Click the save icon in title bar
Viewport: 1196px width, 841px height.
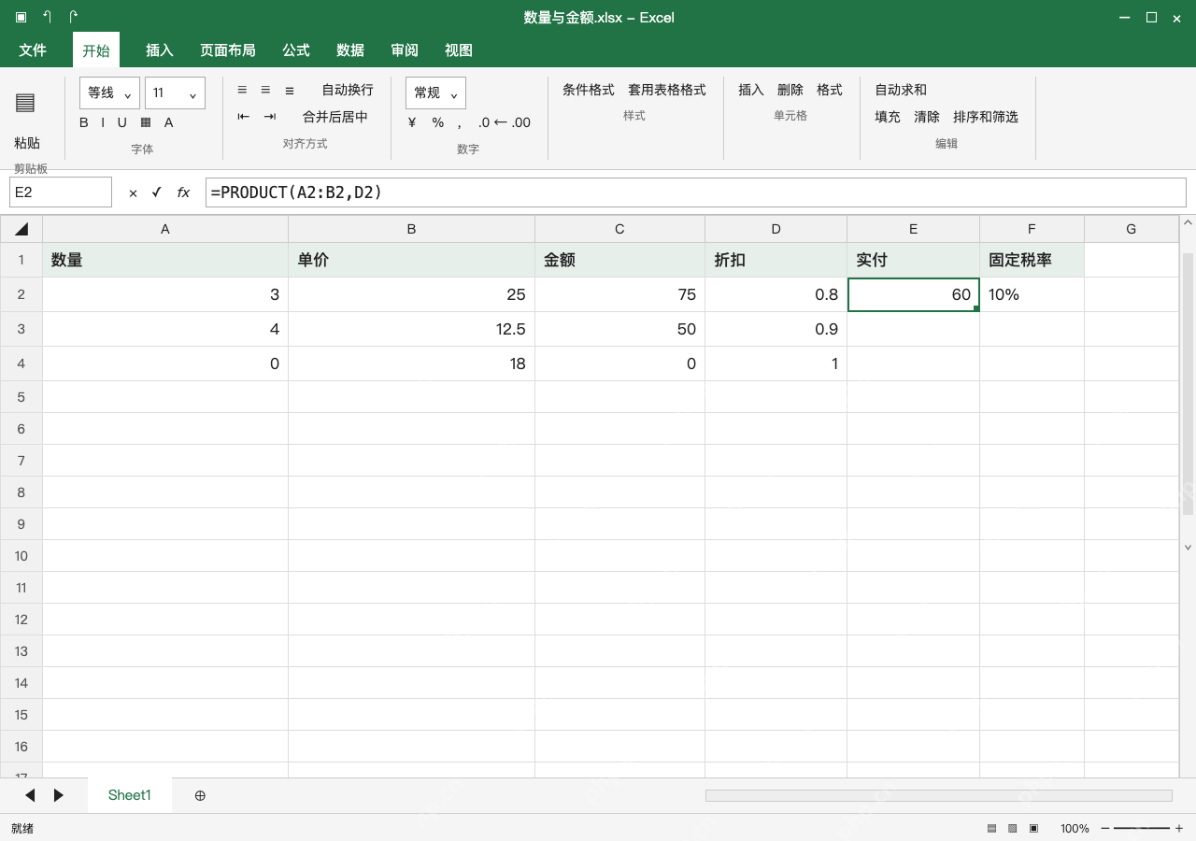21,17
